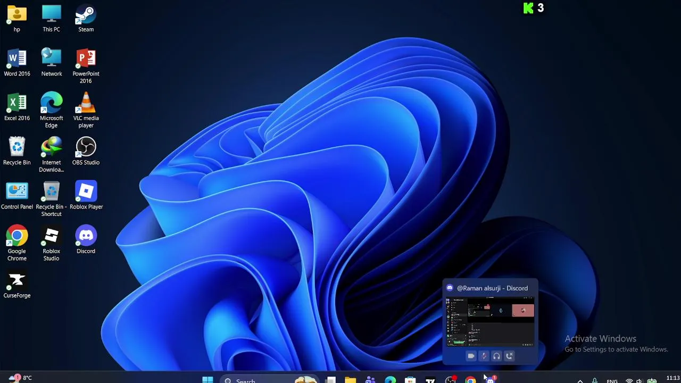Open Microsoft Store taskbar icon
The height and width of the screenshot is (383, 681).
[x=410, y=380]
